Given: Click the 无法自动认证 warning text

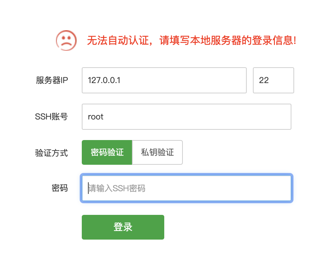Looking at the screenshot, I should tap(118, 41).
